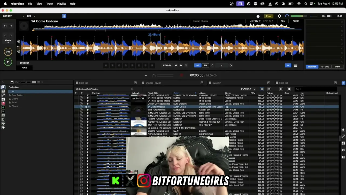Open the browser layout dropdown arrow above the tree
The image size is (346, 195).
tap(42, 82)
